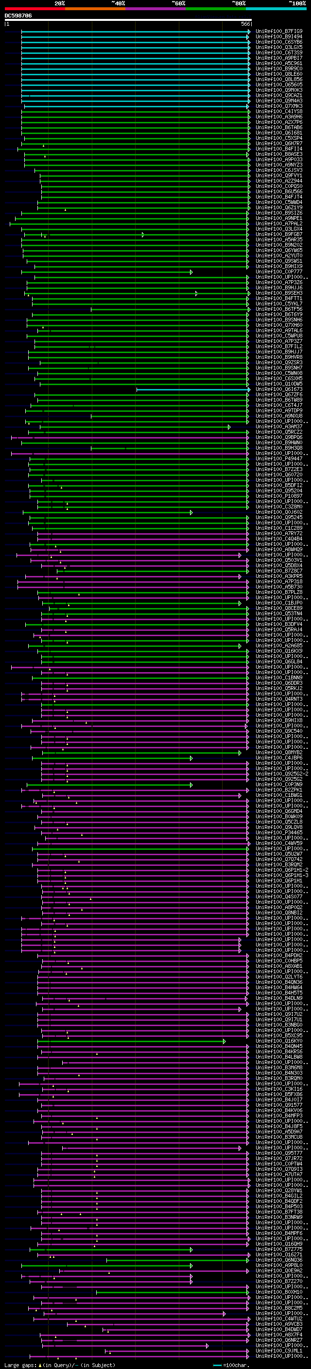Select the UniRef100_B4FJT4 label
This screenshot has width=311, height=1369.
279,197
